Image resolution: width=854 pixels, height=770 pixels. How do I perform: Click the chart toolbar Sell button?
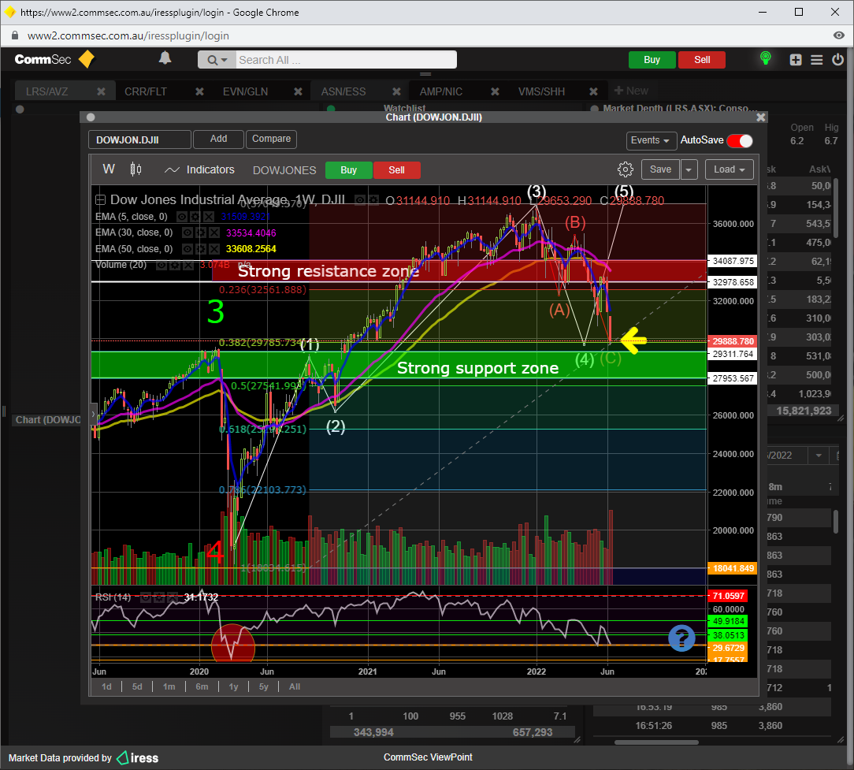pyautogui.click(x=396, y=170)
